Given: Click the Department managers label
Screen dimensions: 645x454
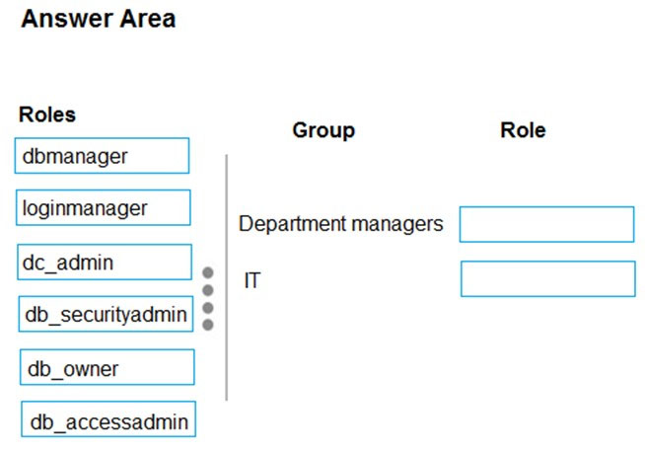Looking at the screenshot, I should click(341, 224).
